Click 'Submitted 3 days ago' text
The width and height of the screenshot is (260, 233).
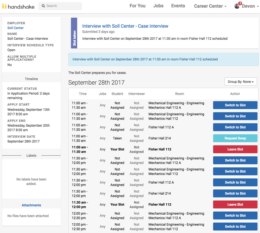point(98,31)
